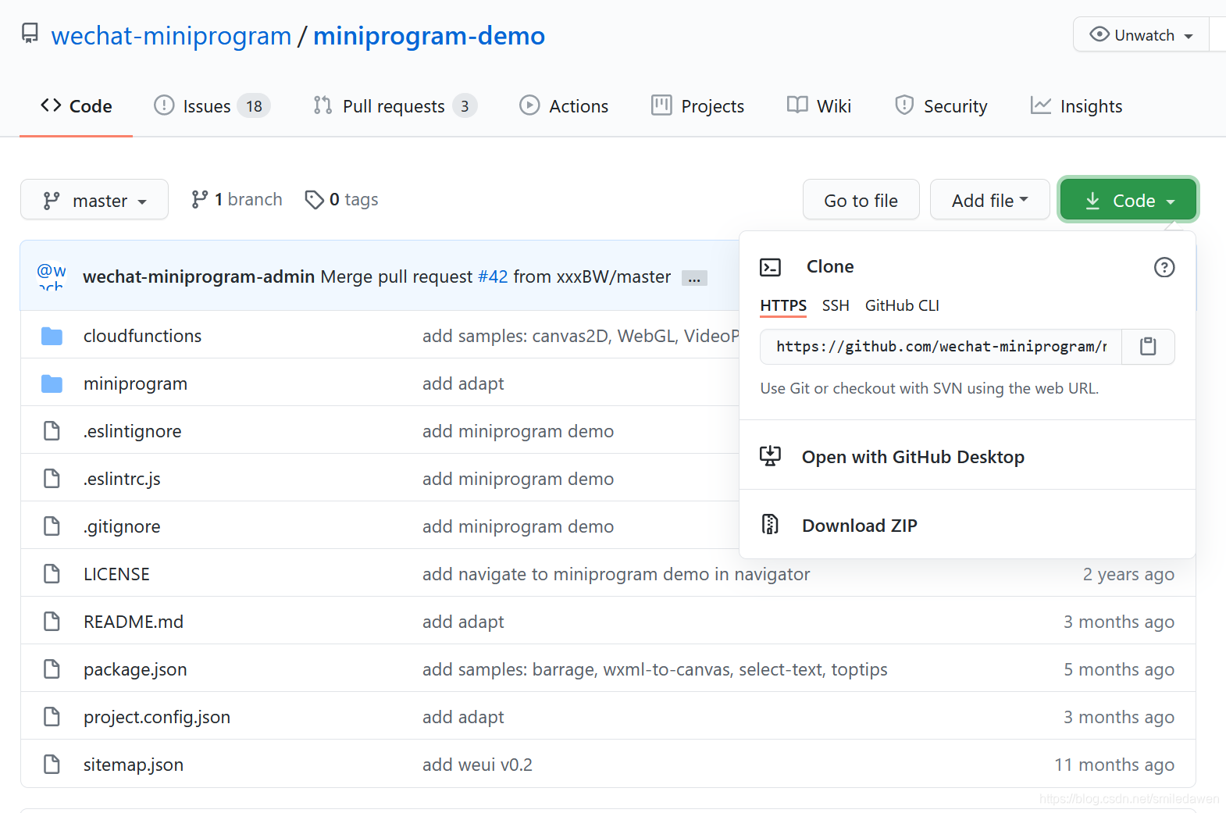Click the terminal Clone icon
Screen dimensions: 1226x813
(x=770, y=267)
